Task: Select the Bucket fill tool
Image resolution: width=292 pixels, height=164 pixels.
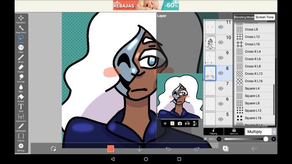Action: pyautogui.click(x=21, y=98)
